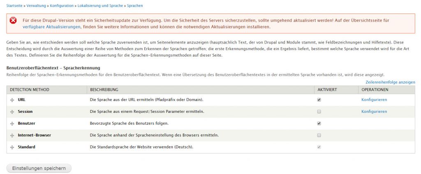Save settings with Einstellungen speichern
Screen dimensions: 421x174
click(39, 168)
